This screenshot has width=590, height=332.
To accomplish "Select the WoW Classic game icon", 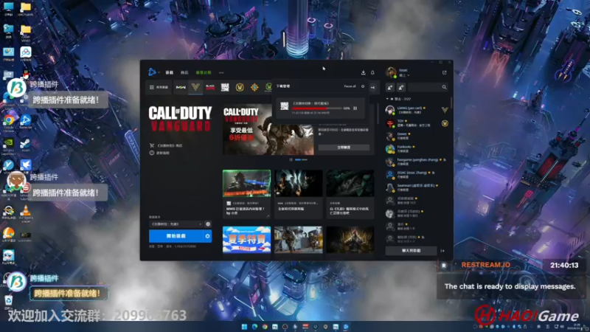I will click(268, 87).
